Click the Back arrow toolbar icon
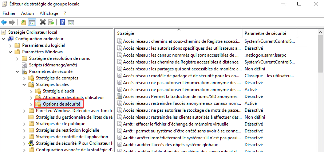This screenshot has height=152, width=324. 4,22
